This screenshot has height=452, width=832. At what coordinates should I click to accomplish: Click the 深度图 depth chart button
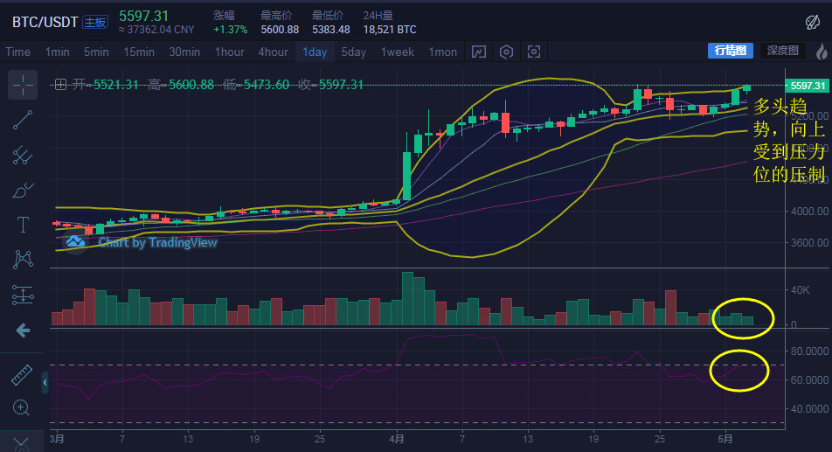tap(782, 51)
